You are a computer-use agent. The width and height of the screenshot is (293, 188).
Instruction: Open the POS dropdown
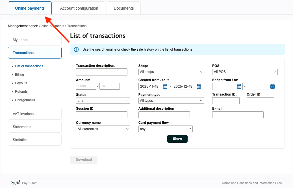tap(245, 72)
